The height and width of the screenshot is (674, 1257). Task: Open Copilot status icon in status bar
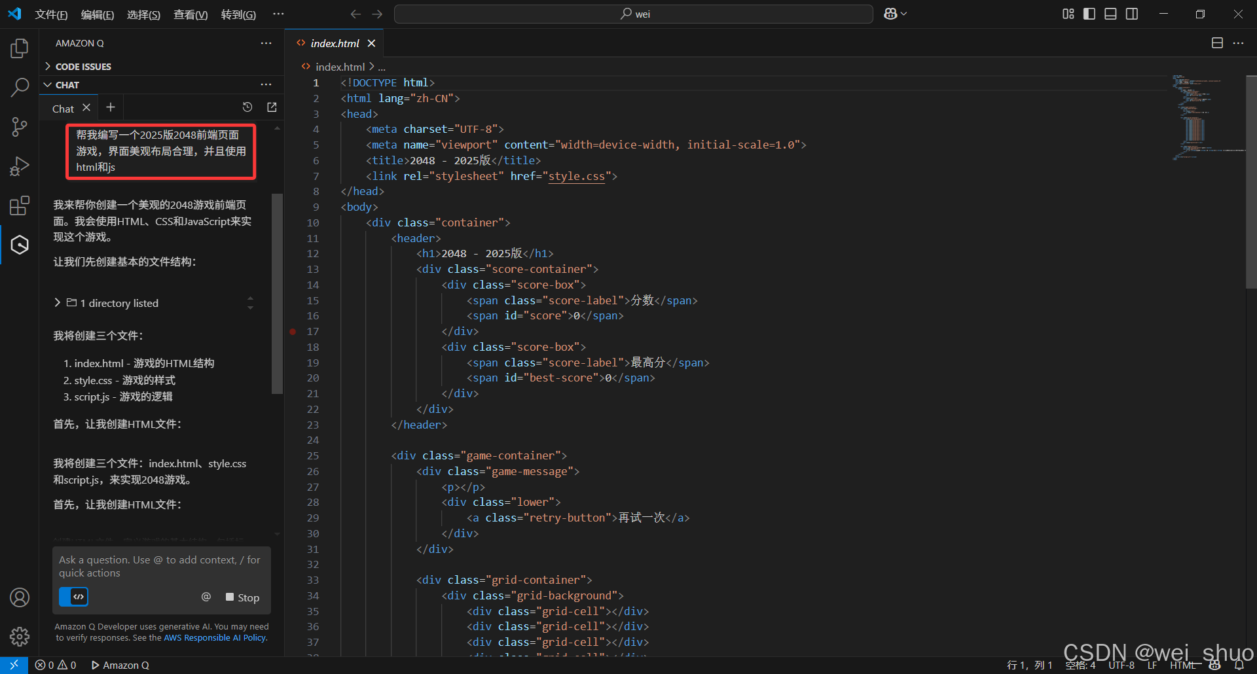click(1214, 665)
